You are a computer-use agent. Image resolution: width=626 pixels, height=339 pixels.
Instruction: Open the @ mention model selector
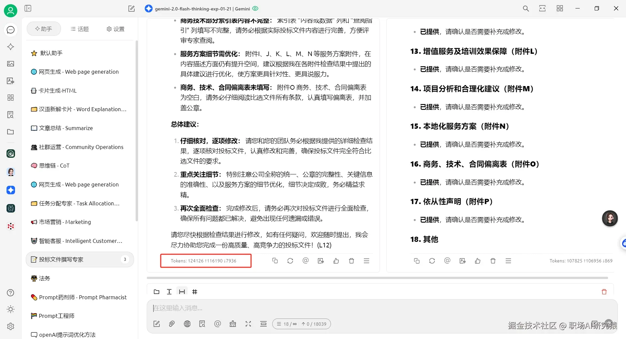pos(217,324)
